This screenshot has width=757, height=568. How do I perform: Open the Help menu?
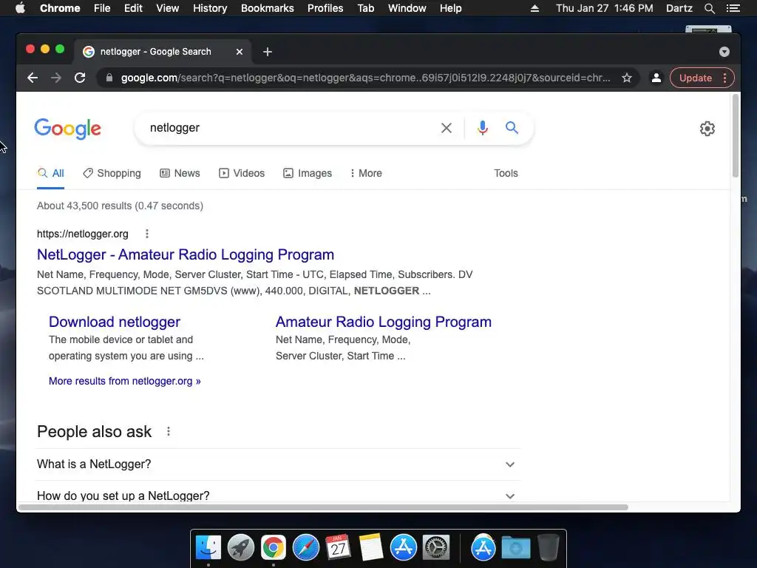tap(450, 8)
